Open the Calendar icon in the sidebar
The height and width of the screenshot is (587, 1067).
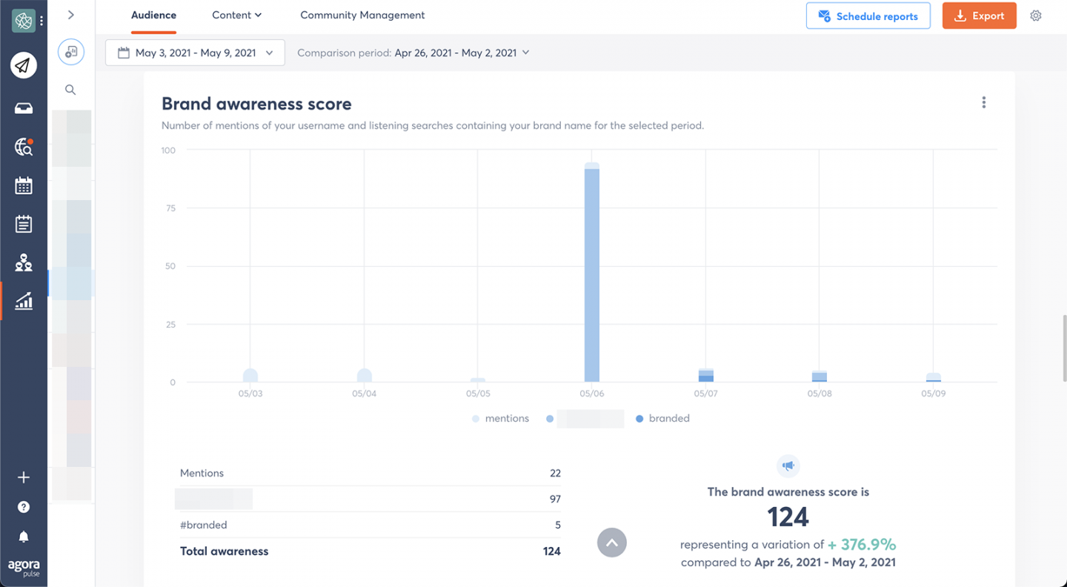click(x=24, y=185)
